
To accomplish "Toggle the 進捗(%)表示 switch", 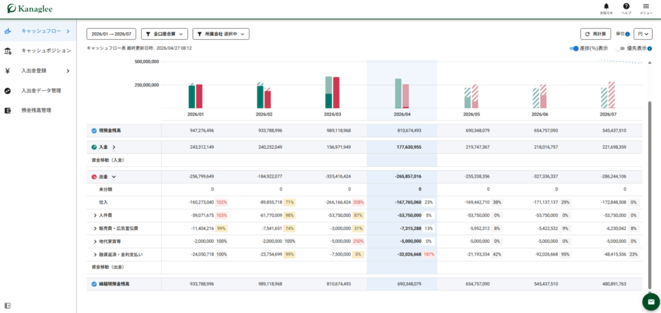I will [x=574, y=48].
